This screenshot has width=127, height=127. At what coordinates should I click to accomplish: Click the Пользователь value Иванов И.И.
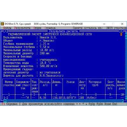(48, 37)
